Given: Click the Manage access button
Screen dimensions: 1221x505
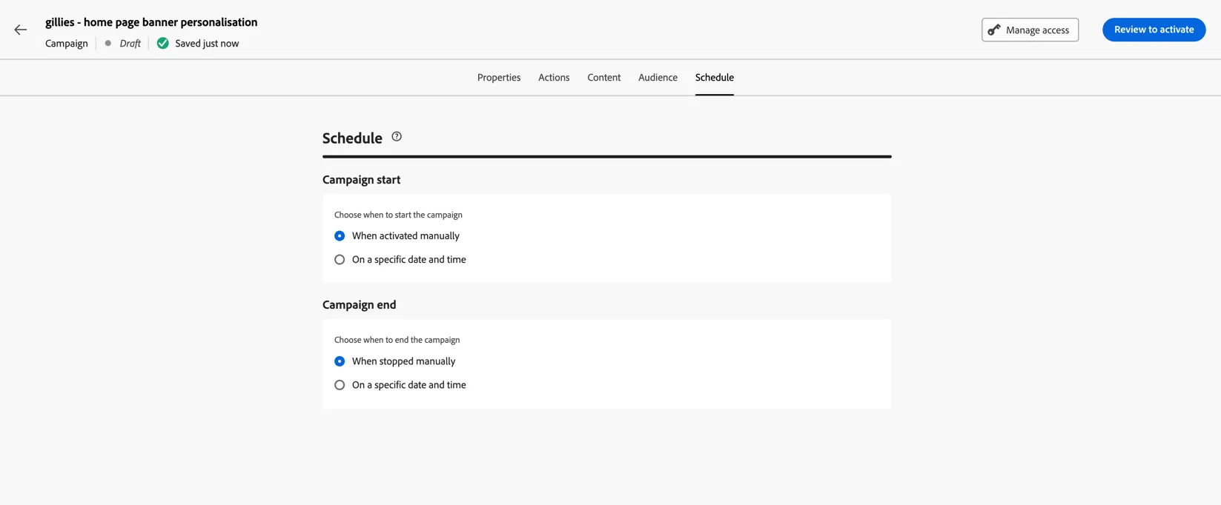Looking at the screenshot, I should (x=1030, y=30).
